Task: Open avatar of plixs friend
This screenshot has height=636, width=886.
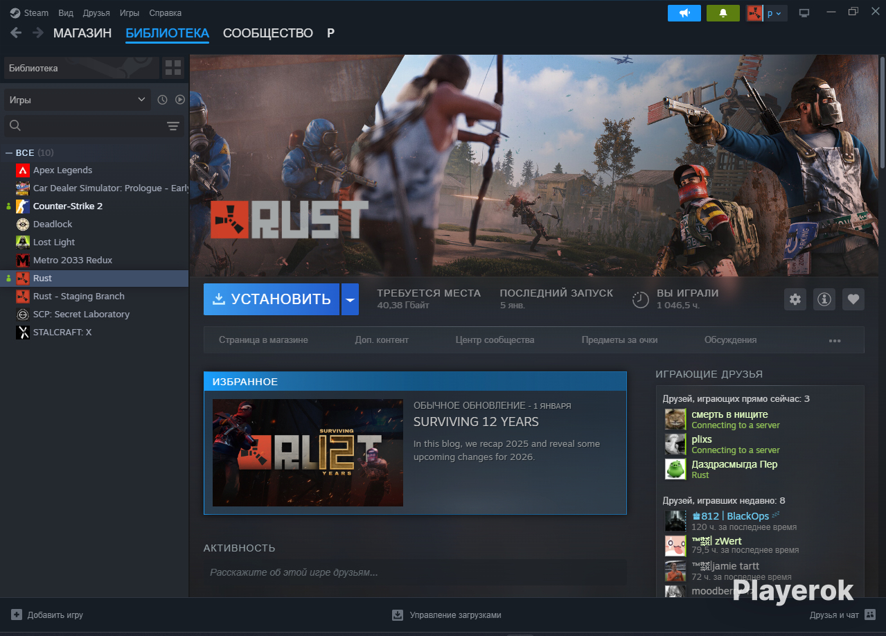Action: click(x=675, y=444)
